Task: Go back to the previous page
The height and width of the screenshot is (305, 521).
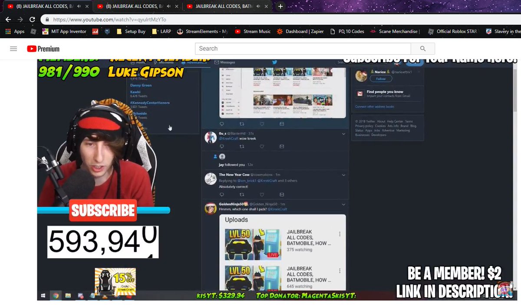Action: pos(8,20)
